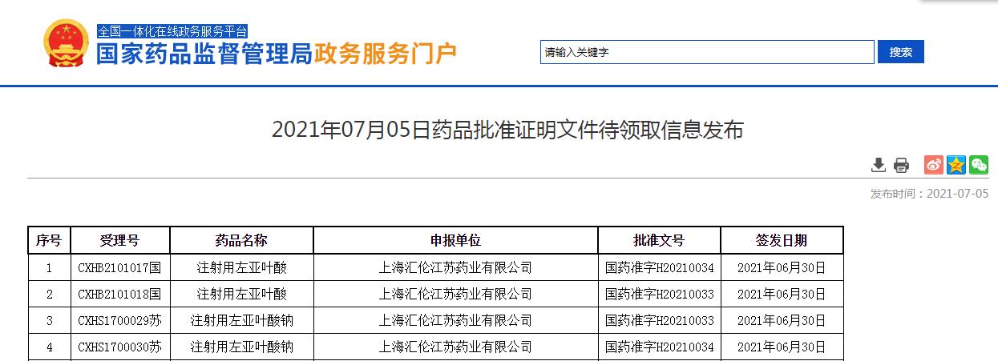Click sequence number 1 cell
This screenshot has height=361, width=998.
pyautogui.click(x=49, y=267)
